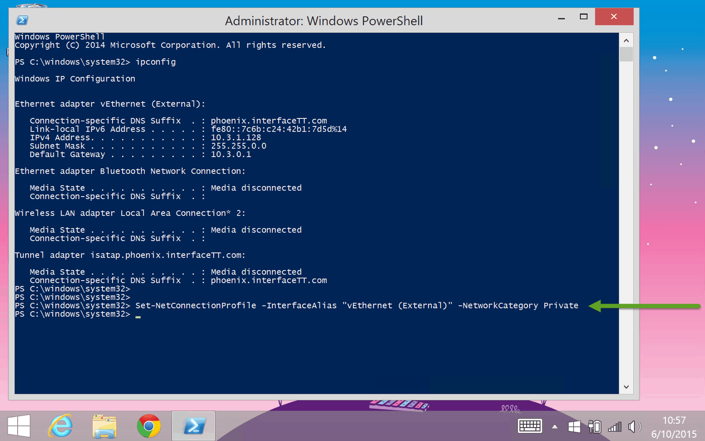Click the 'Set-NetConnectionProfile' command text
Viewport: 705px width, 441px height.
pyautogui.click(x=196, y=306)
